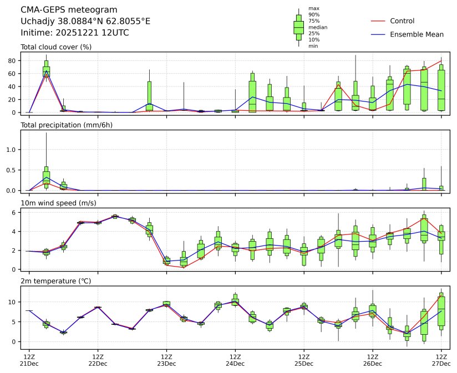Click the 'median' label in box-plot legend
Screen dimensions: 457x373
tap(318, 27)
